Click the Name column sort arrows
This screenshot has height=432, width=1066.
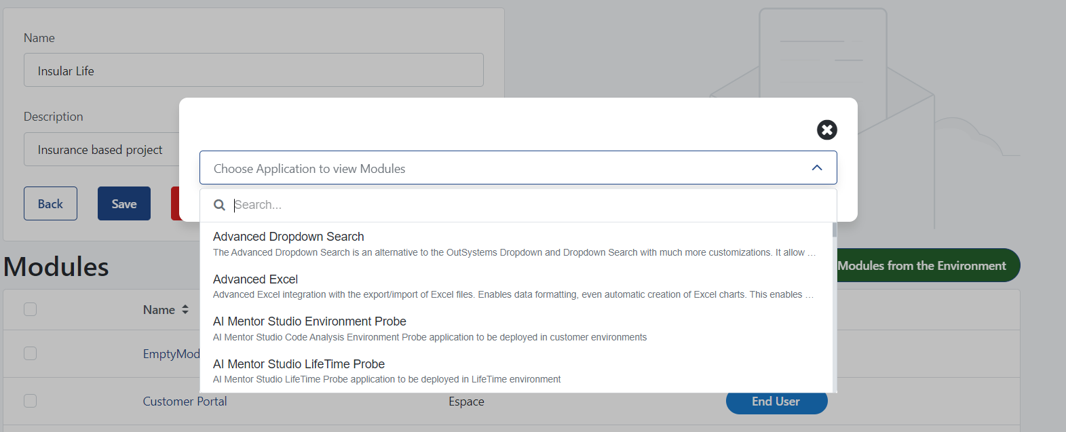point(185,310)
